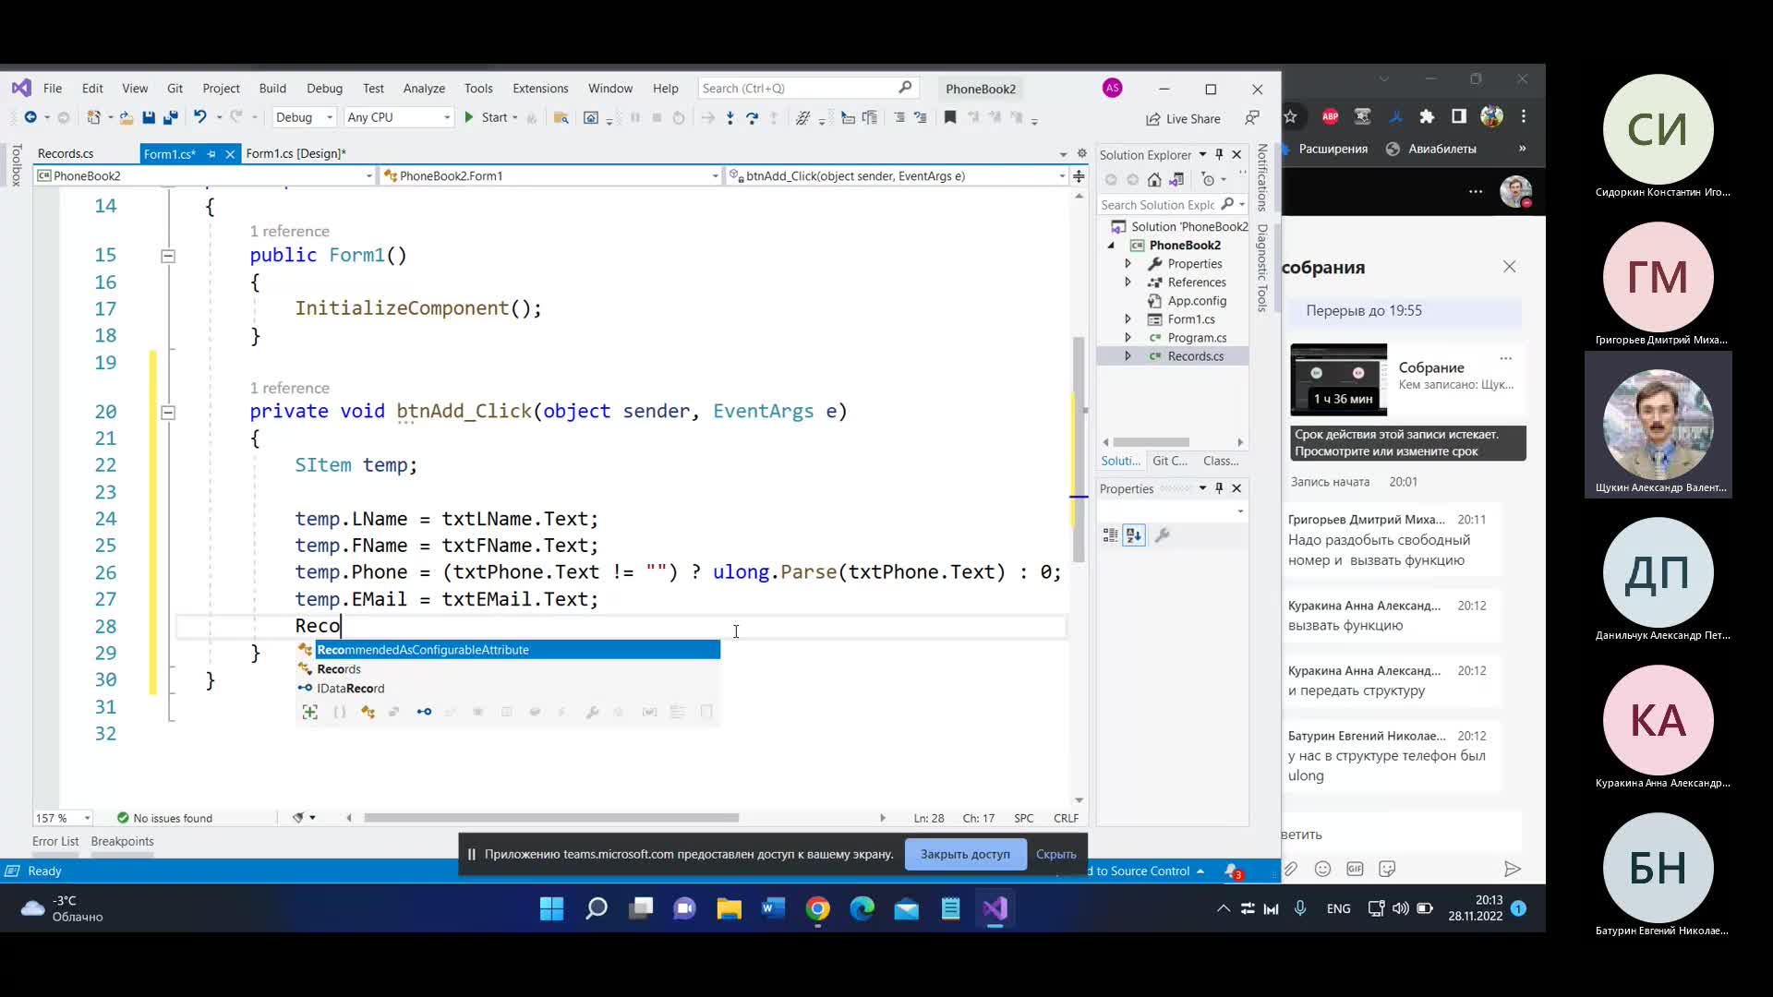The height and width of the screenshot is (997, 1773).
Task: Open the Breakpoints tab
Action: pos(122,841)
